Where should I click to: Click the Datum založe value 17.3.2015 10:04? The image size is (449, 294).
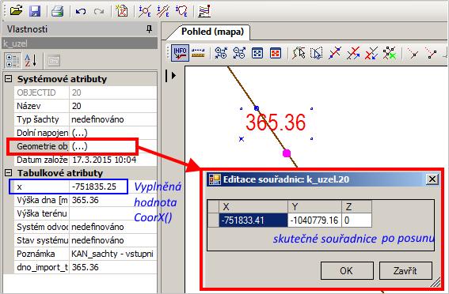click(112, 160)
